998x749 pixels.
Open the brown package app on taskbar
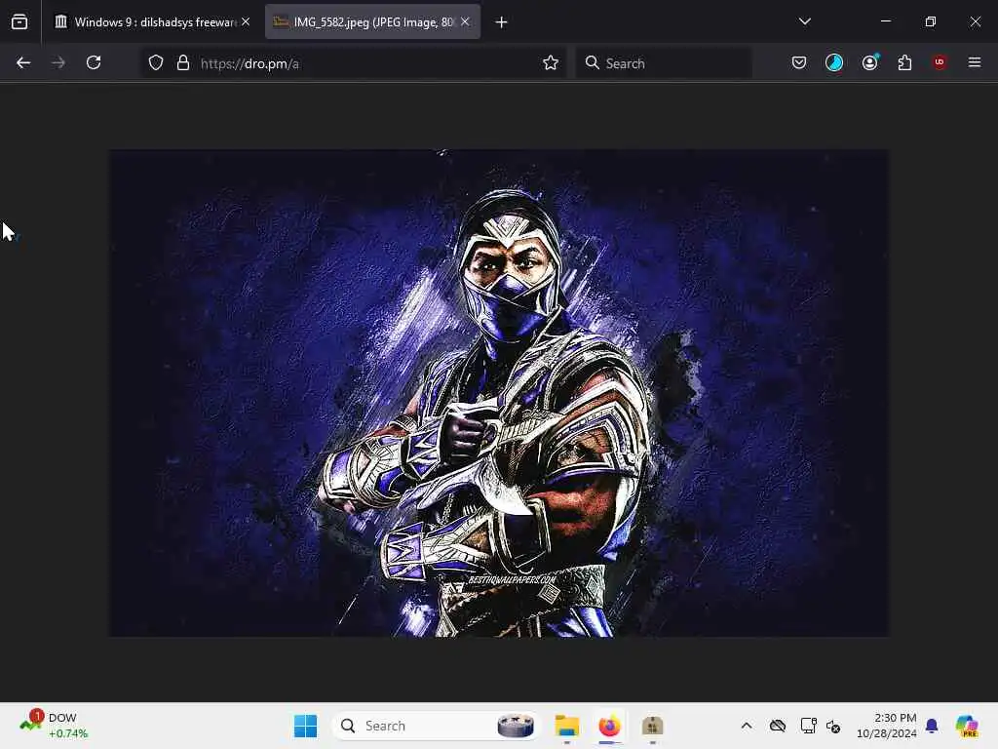click(x=652, y=726)
